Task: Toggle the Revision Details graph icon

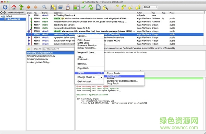Action: (x=53, y=7)
